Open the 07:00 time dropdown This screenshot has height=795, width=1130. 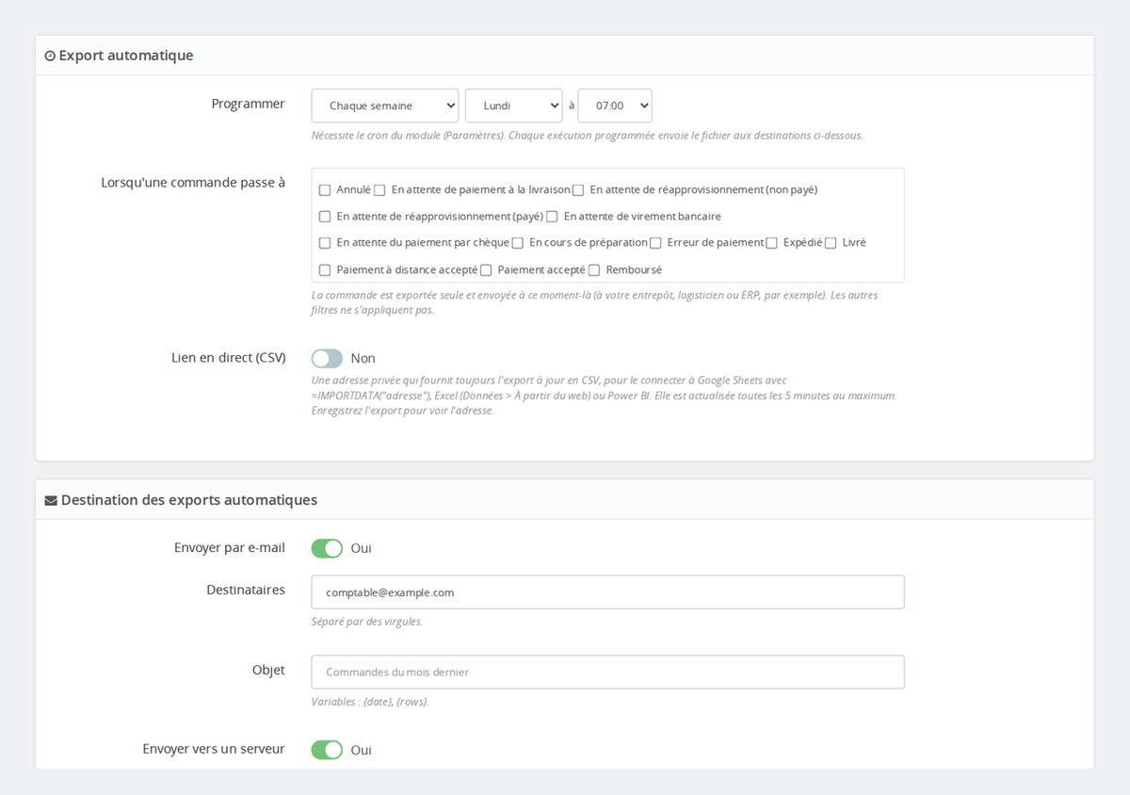pyautogui.click(x=615, y=105)
